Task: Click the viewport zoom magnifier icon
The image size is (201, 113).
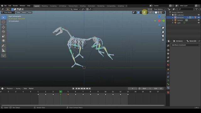Action: pos(163,28)
